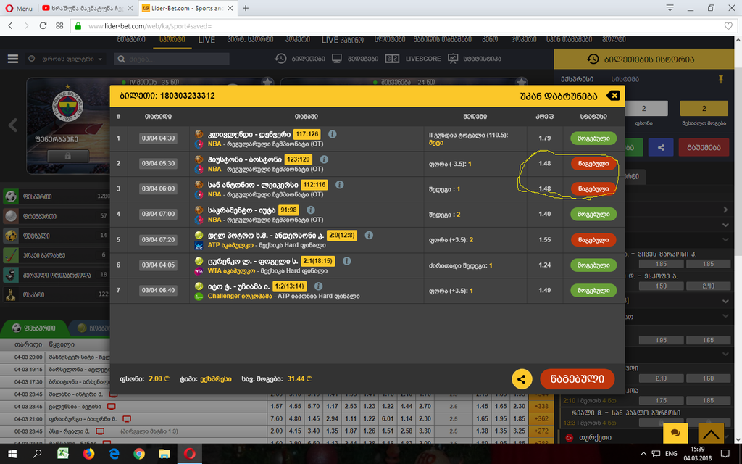Open live stream icon for Freiburg match row
The height and width of the screenshot is (464, 742).
point(127,419)
